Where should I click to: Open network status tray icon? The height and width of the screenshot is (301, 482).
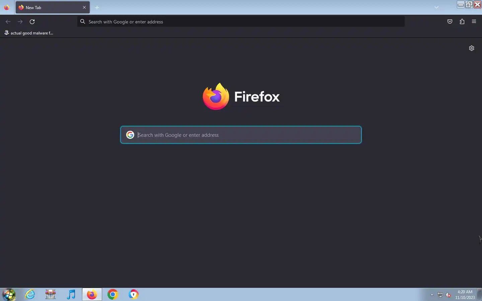440,295
